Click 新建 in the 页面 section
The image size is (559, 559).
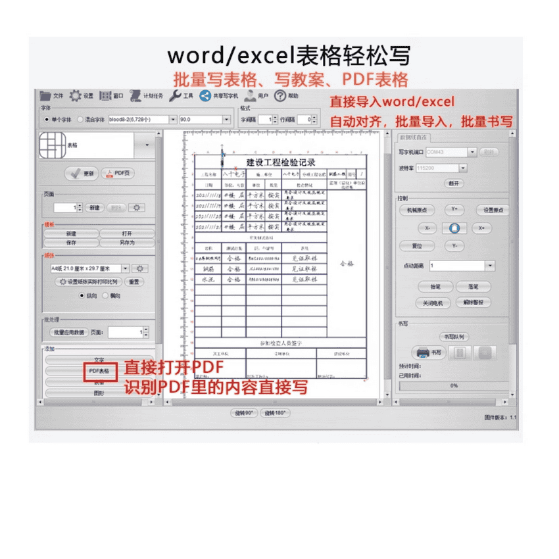95,207
